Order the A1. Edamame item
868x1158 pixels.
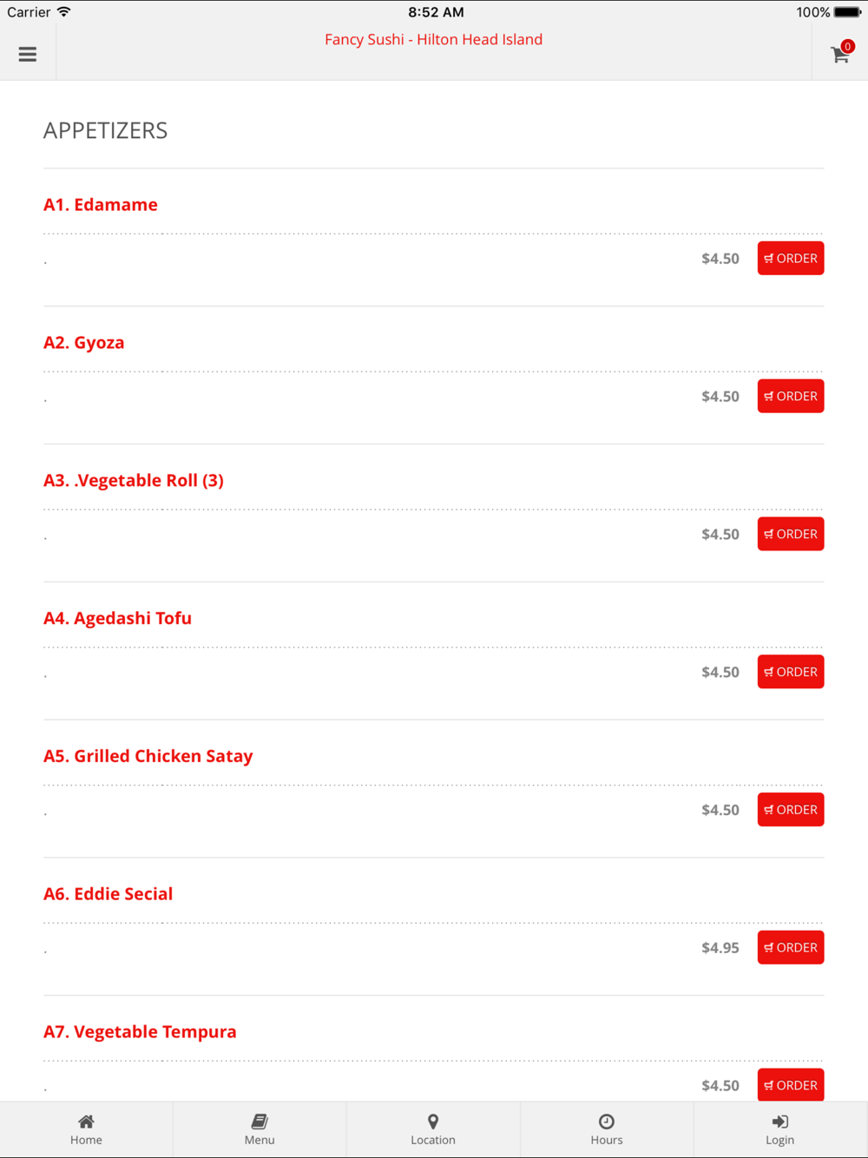point(791,259)
